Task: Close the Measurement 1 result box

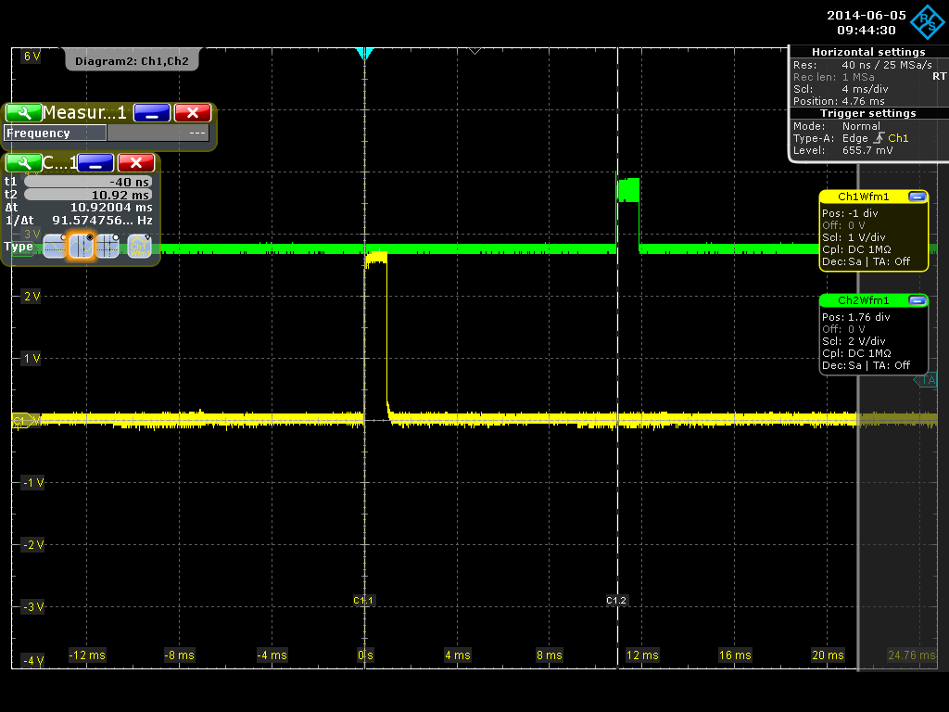Action: (x=193, y=113)
